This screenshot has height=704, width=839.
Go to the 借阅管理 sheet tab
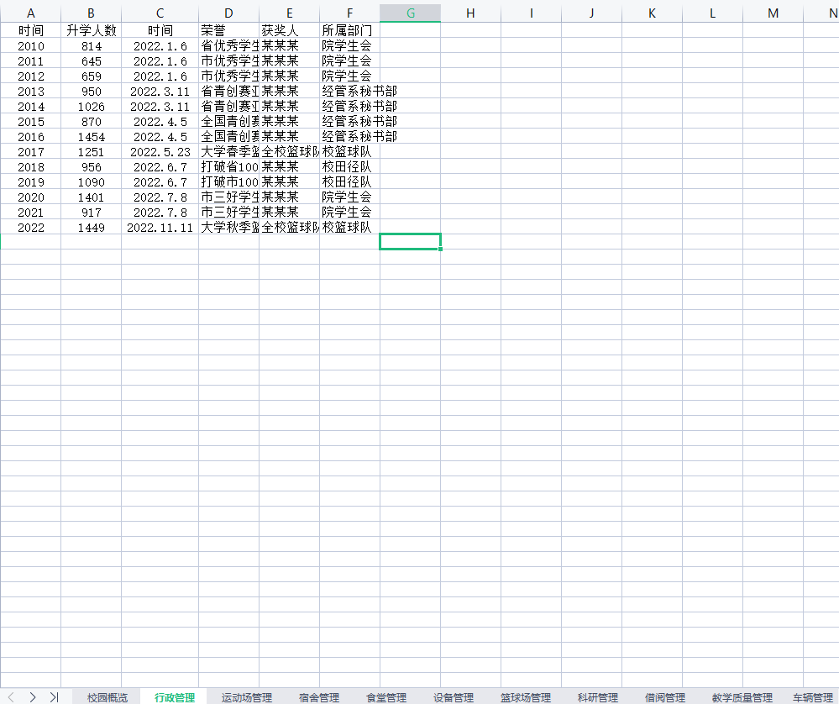point(665,697)
